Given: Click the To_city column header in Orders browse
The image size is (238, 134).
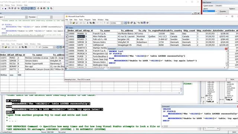Looking at the screenshot, I should (x=142, y=31).
